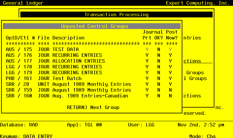Click the File column header
The height and width of the screenshot is (138, 233).
coord(43,38)
